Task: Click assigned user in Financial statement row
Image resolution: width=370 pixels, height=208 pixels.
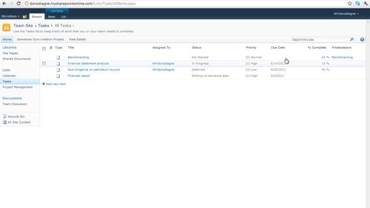Action: point(163,64)
